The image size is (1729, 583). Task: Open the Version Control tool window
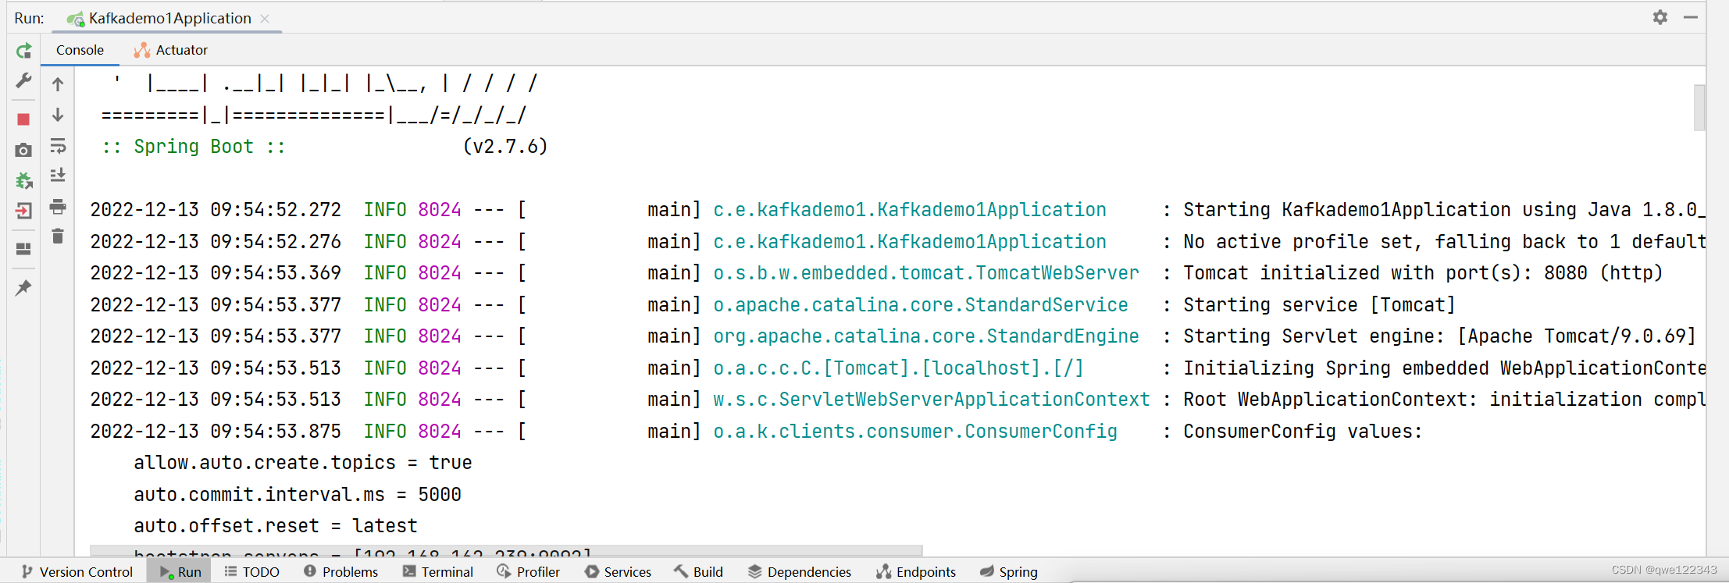pos(77,571)
